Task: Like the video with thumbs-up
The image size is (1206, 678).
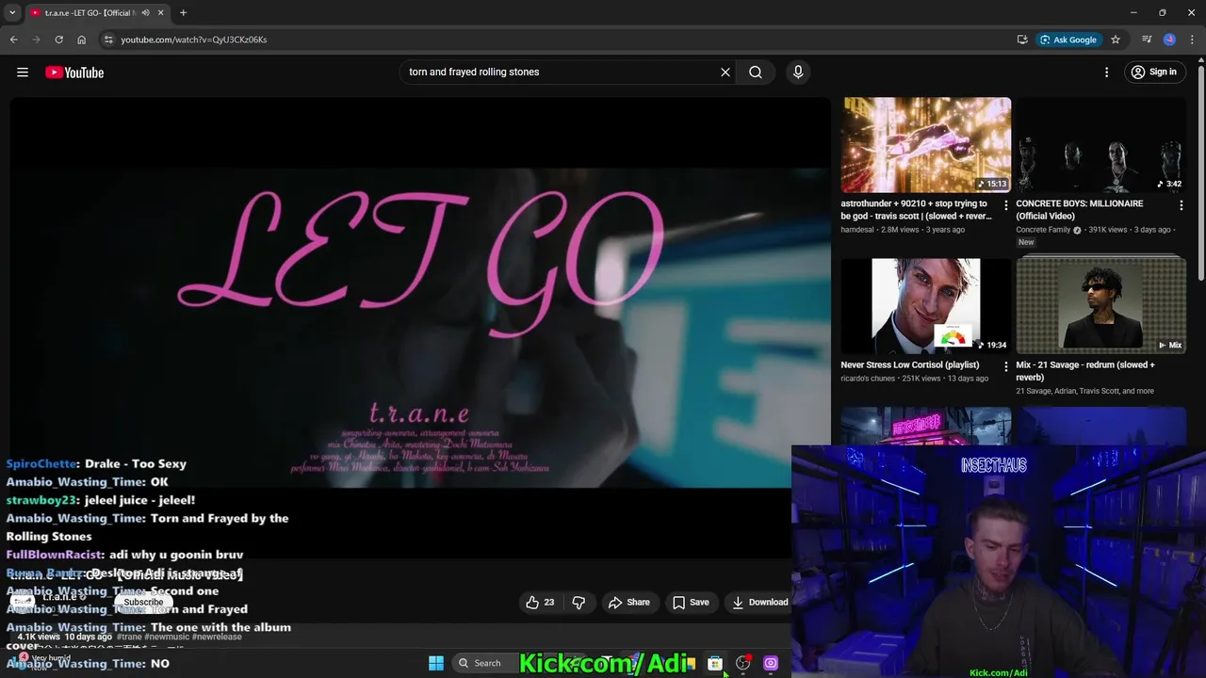Action: coord(540,603)
